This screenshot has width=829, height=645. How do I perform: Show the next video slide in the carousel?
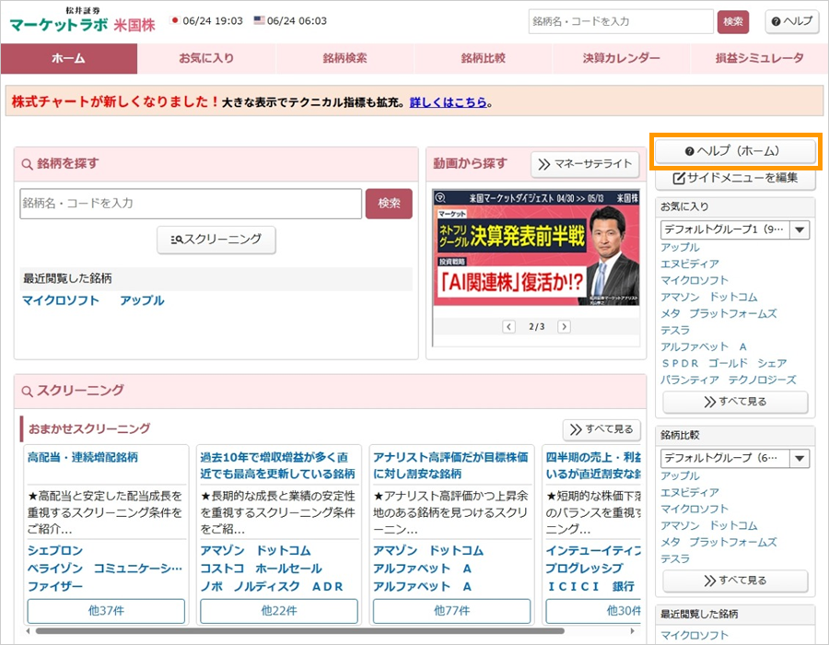point(564,327)
